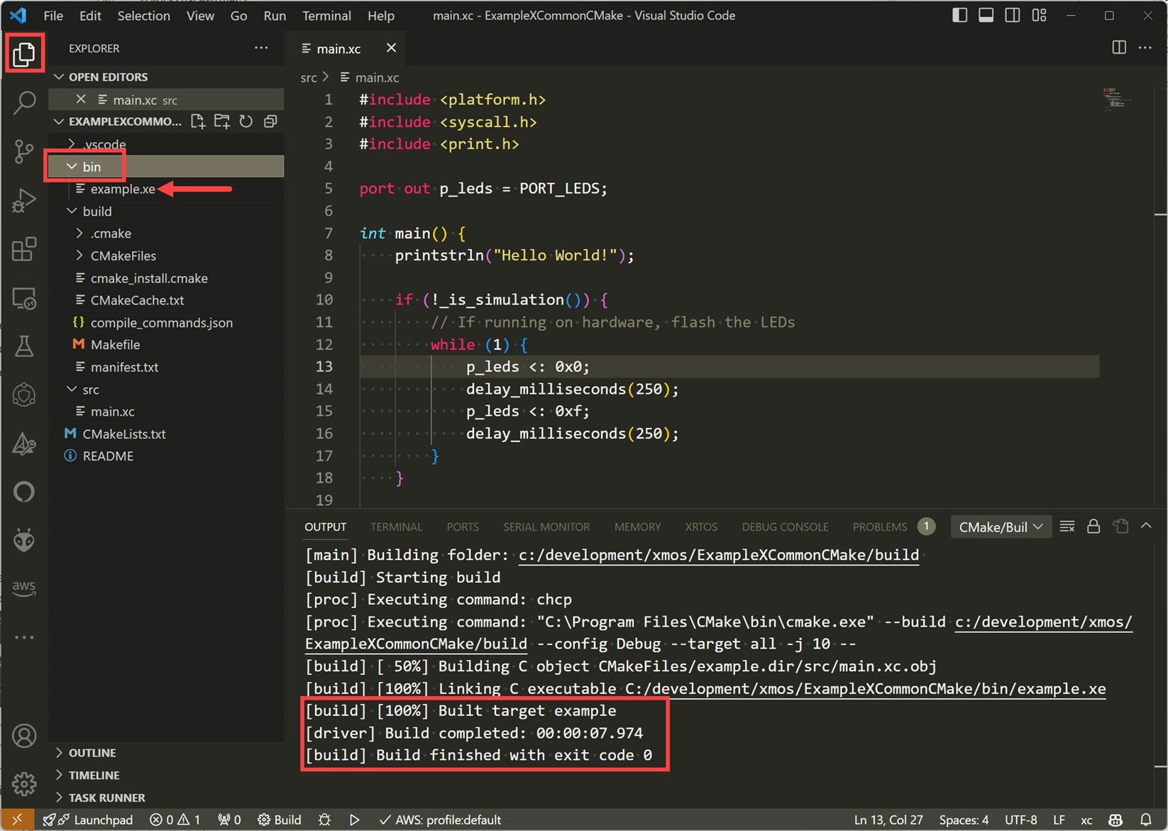
Task: Toggle primary side bar visibility
Action: [x=959, y=15]
